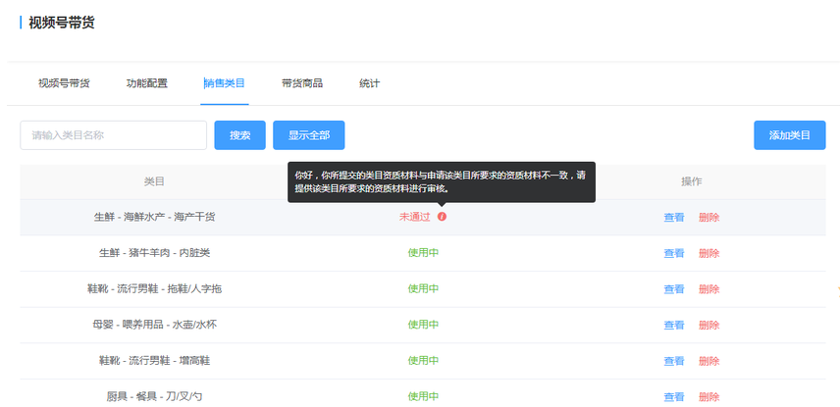The width and height of the screenshot is (840, 407).
Task: Click the 添加类目 button
Action: [790, 135]
